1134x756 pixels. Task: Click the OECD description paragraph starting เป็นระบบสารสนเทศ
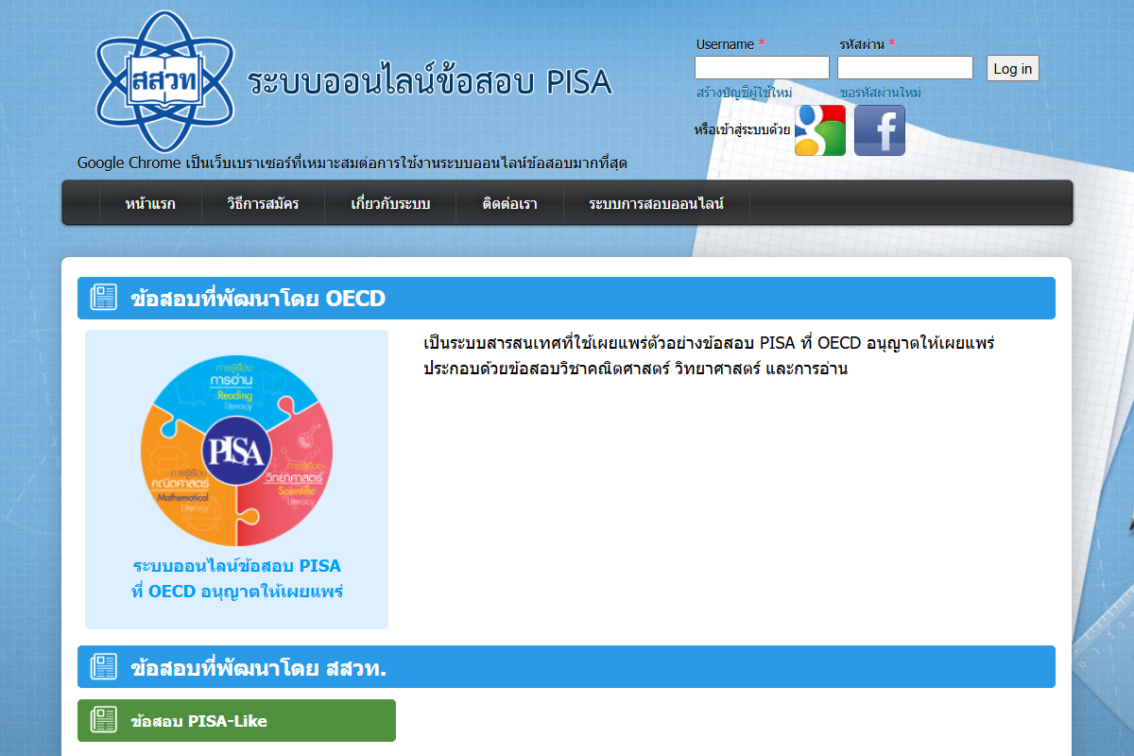[710, 355]
